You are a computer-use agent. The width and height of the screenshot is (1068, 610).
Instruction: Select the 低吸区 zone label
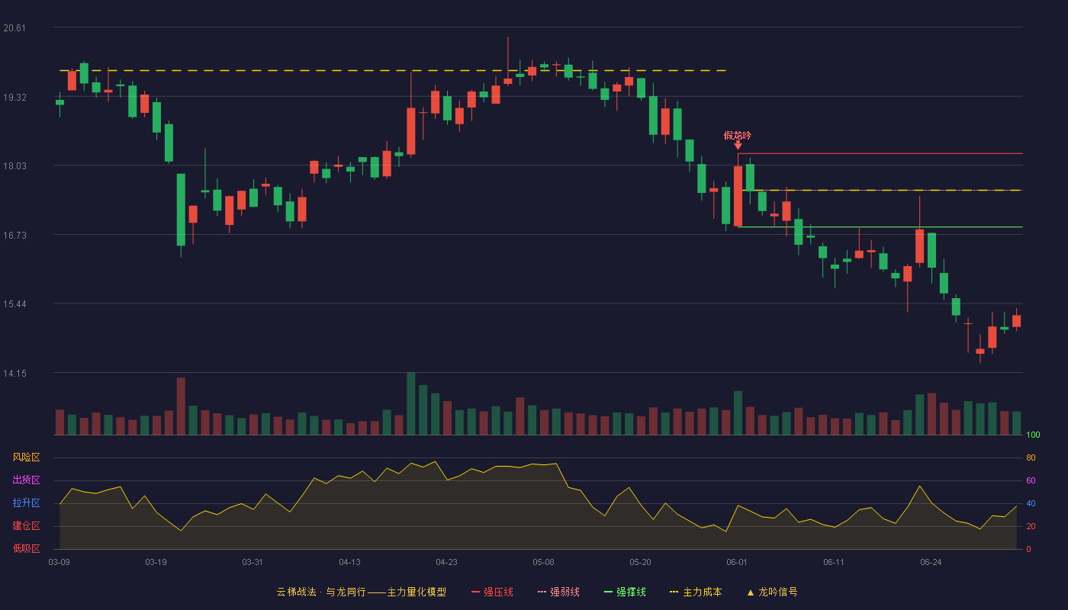click(26, 549)
